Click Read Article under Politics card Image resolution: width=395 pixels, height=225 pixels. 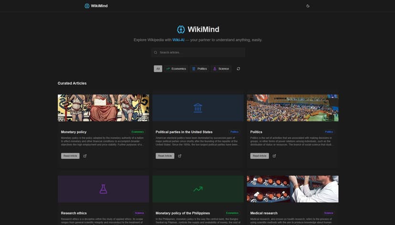(259, 156)
